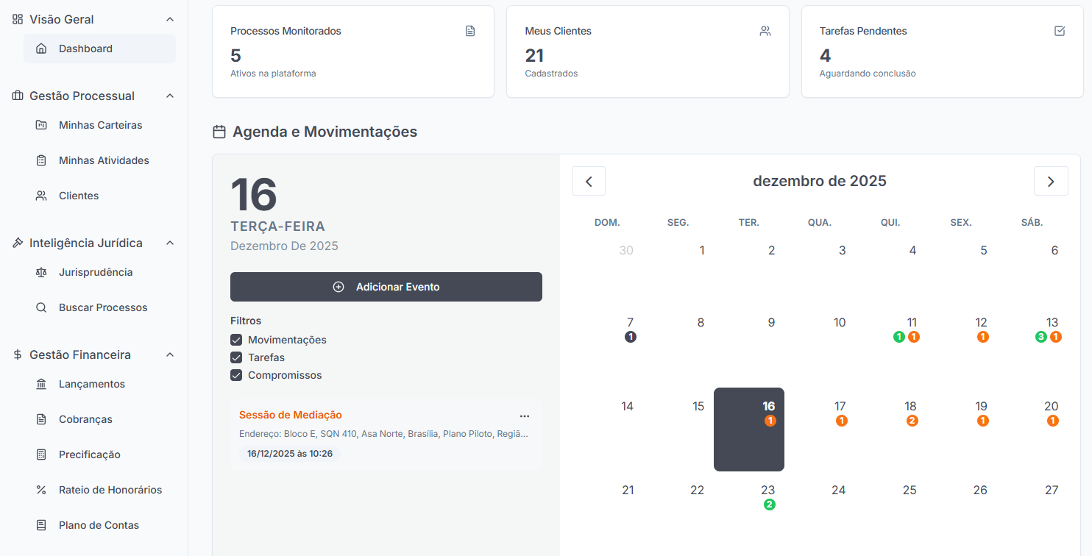
Task: Click the Adicionar Evento button
Action: click(x=386, y=287)
